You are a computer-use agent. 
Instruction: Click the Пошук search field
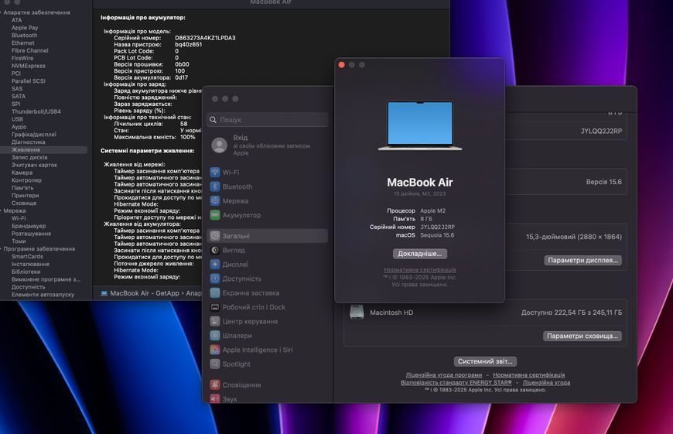[268, 120]
